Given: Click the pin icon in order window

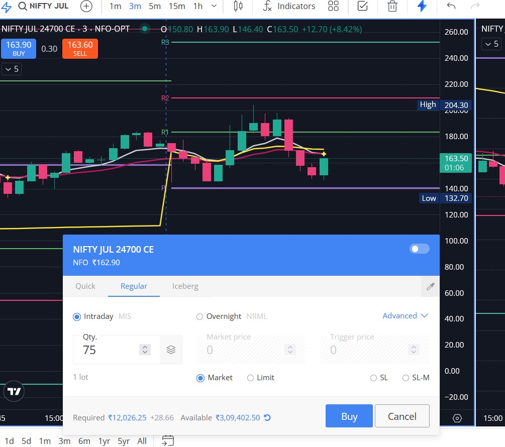Looking at the screenshot, I should click(430, 286).
